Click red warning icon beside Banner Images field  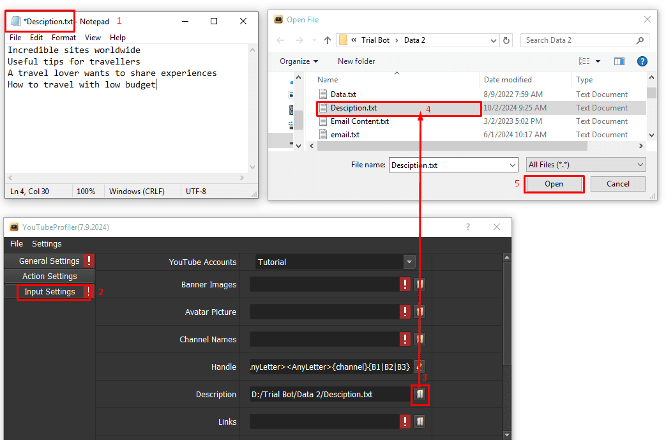tap(405, 284)
